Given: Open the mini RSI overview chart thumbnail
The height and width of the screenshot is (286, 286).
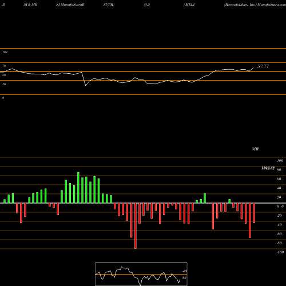Looking at the screenshot, I should [141, 274].
